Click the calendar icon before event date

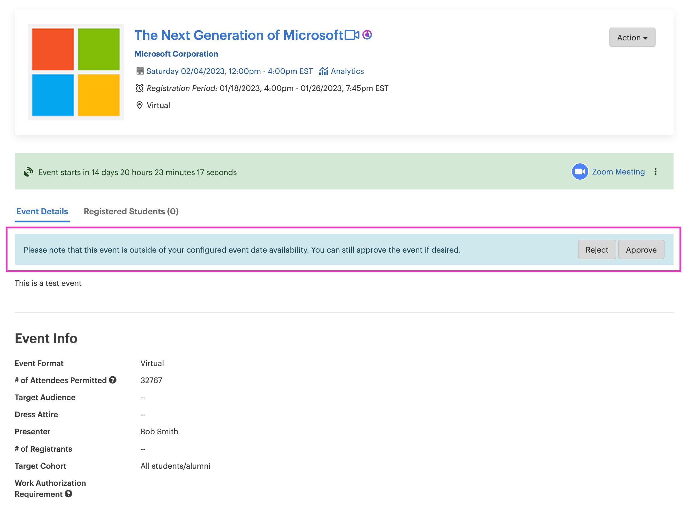click(x=140, y=71)
